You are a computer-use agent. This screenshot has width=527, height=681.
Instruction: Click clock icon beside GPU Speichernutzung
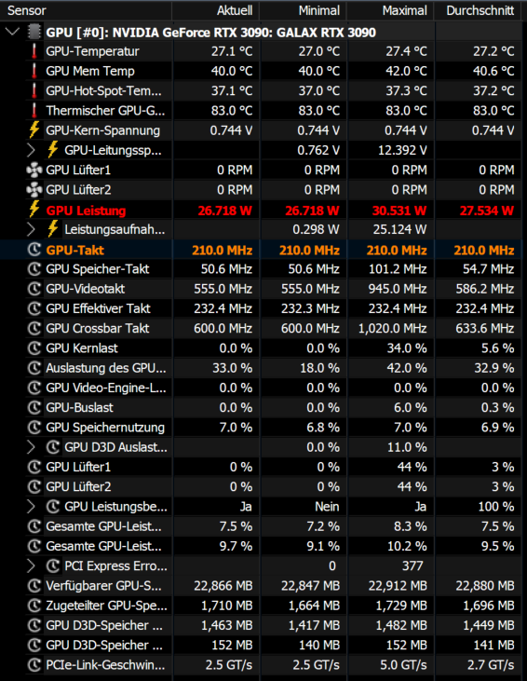coord(34,428)
